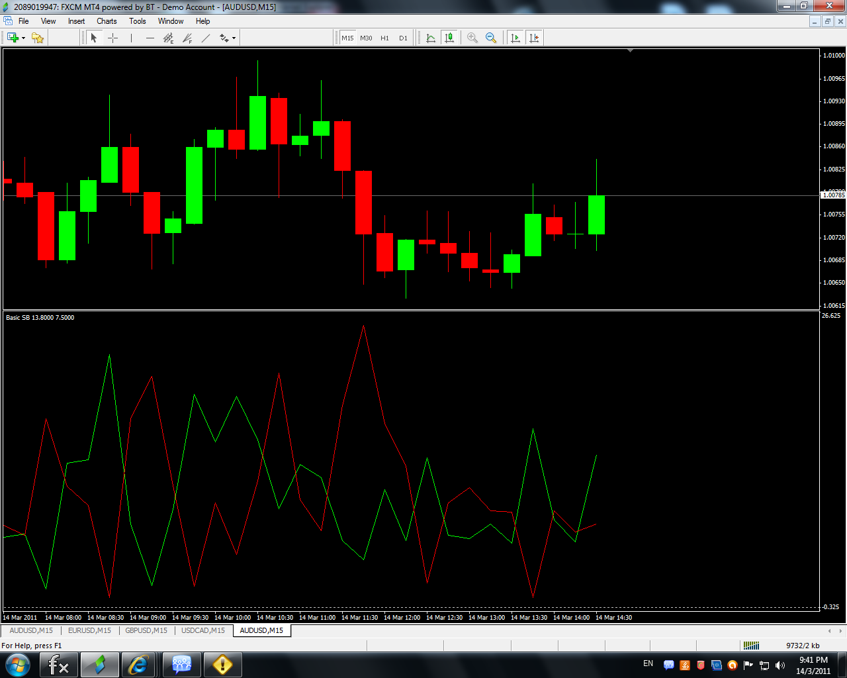
Task: Click connection status bars in status bar
Action: pos(751,646)
